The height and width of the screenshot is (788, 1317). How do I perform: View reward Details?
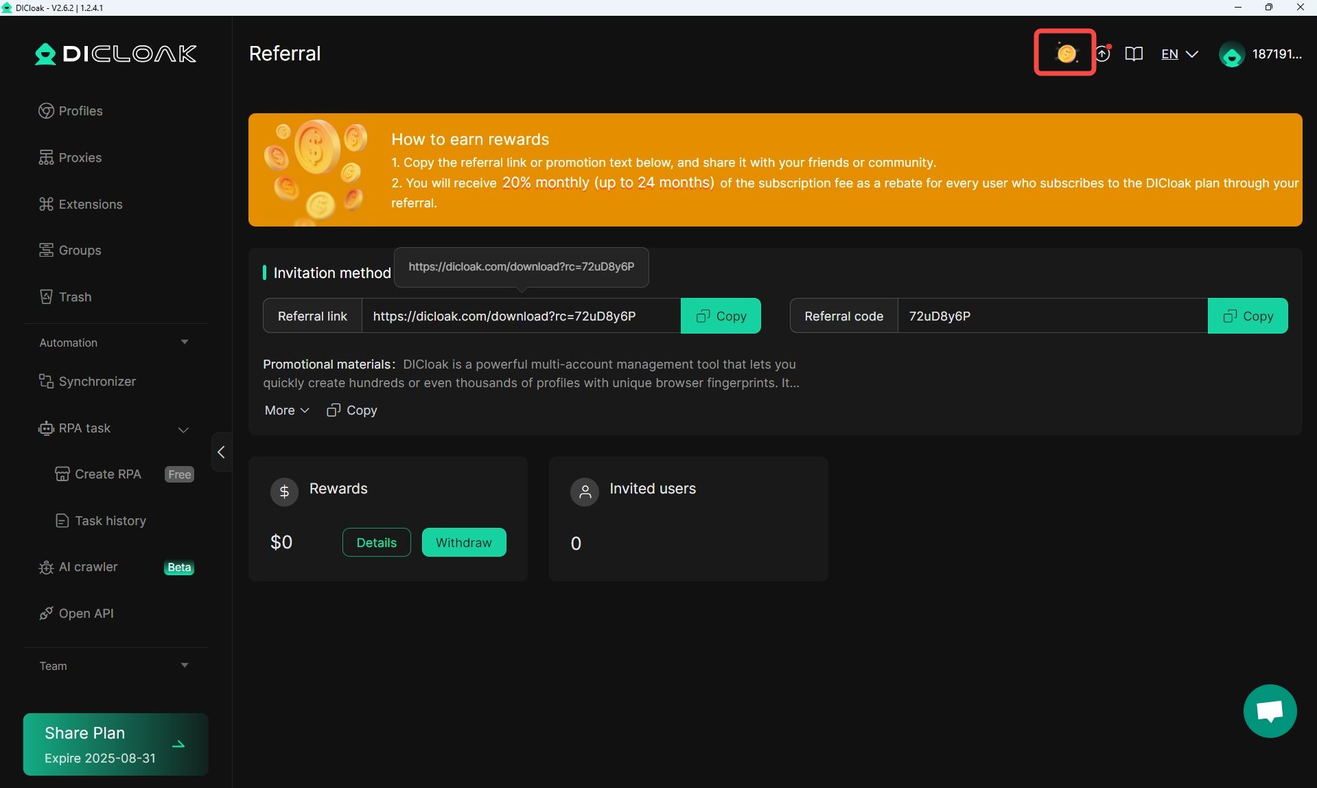click(377, 542)
